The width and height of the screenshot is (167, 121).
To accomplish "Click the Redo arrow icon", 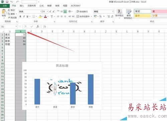I will point(17,2).
